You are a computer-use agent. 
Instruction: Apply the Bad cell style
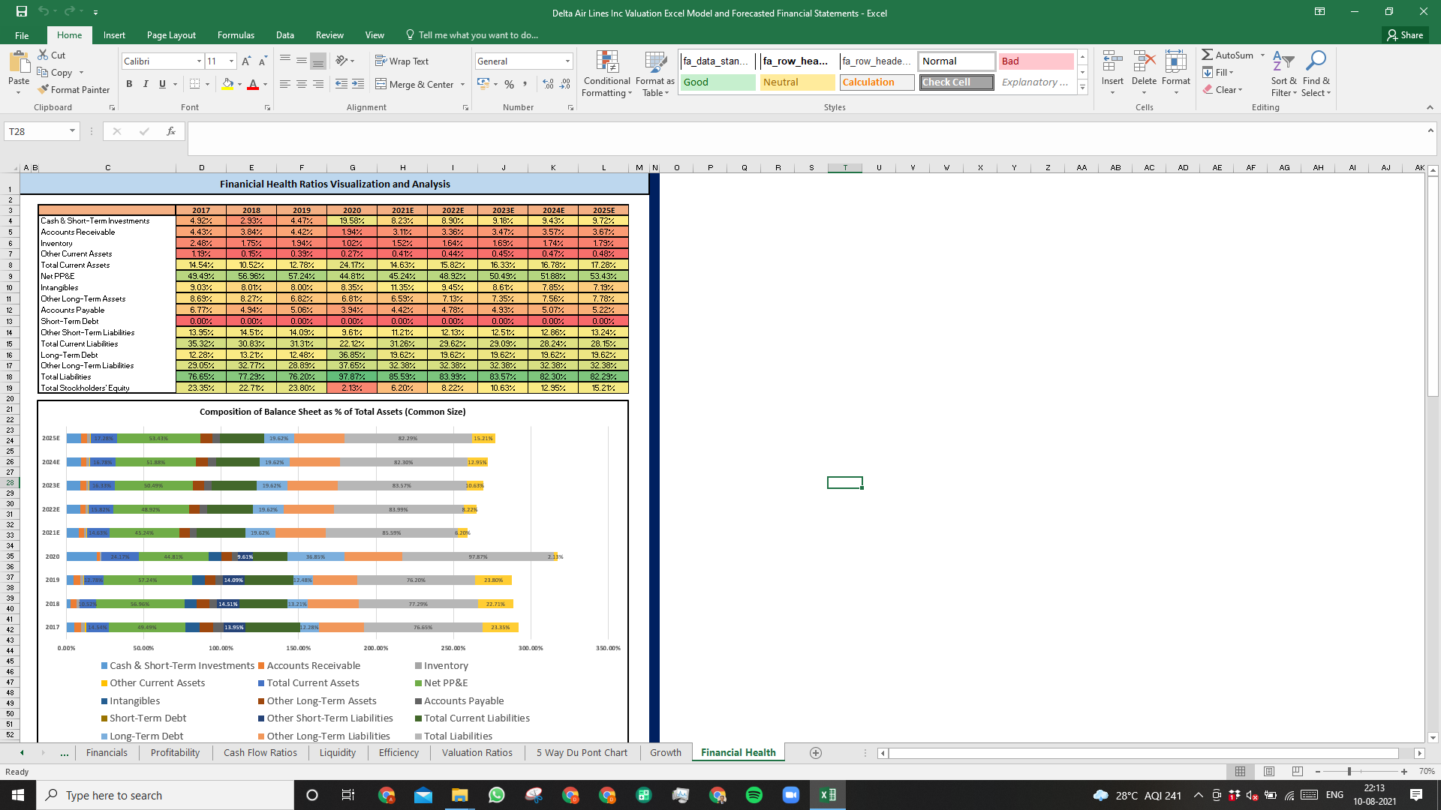click(1036, 61)
